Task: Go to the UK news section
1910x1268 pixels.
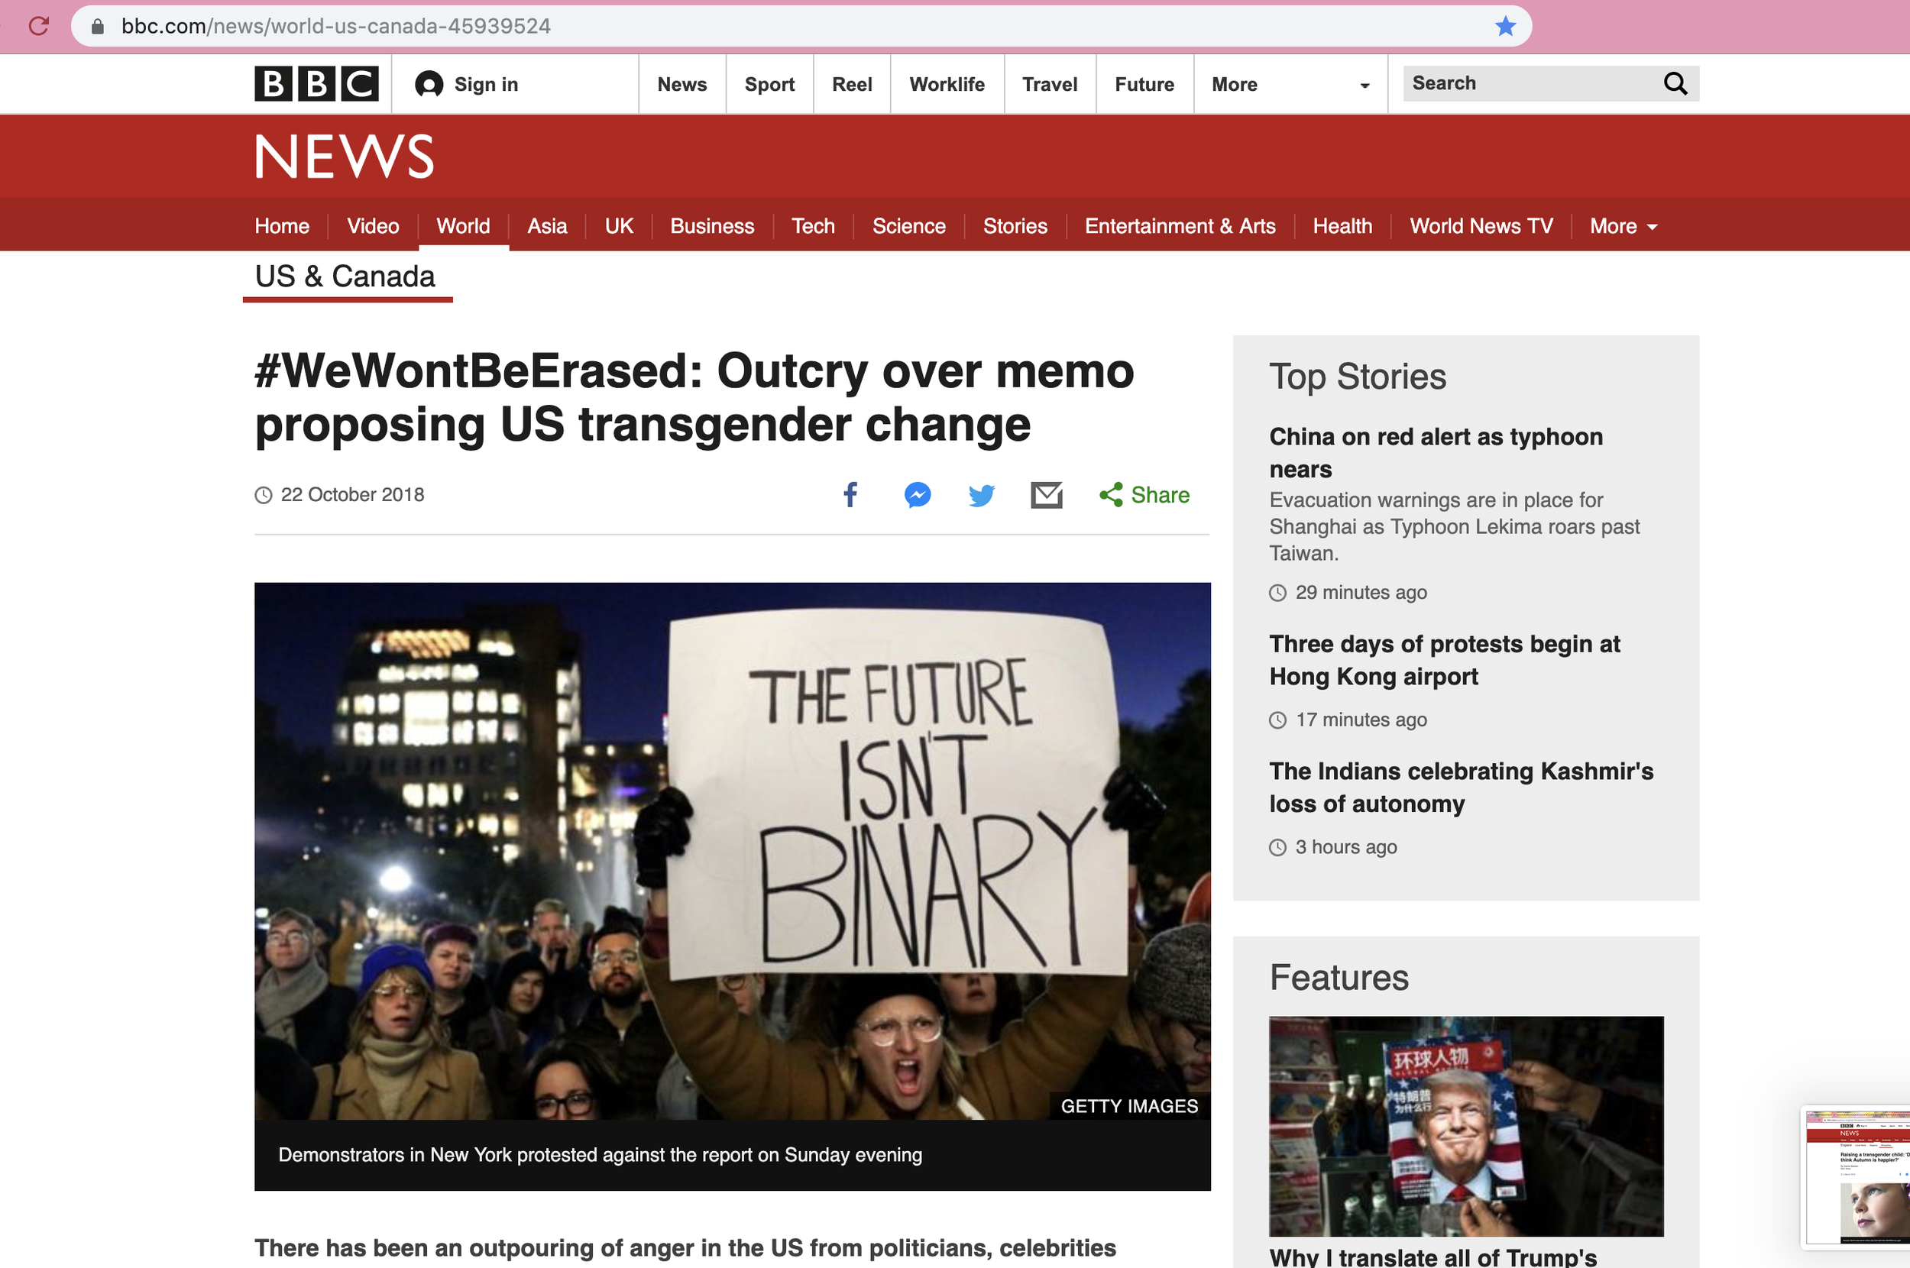Action: tap(619, 225)
